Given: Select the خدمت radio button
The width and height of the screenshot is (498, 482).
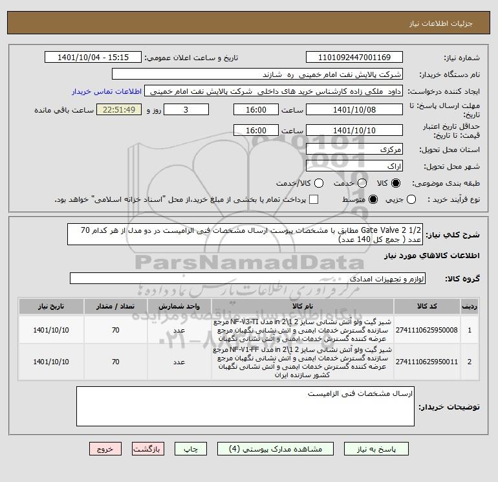Looking at the screenshot, I should 362,183.
